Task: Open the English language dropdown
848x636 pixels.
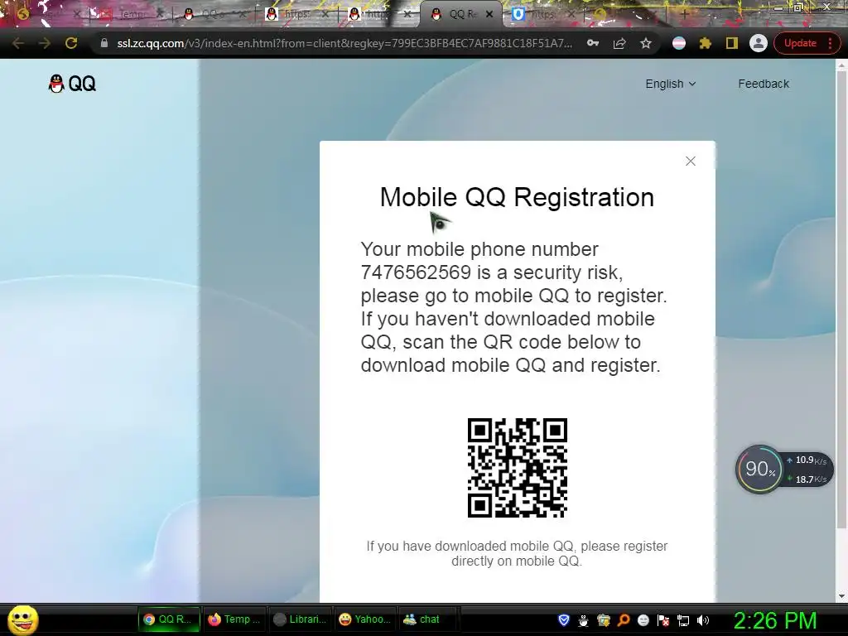Action: 671,84
